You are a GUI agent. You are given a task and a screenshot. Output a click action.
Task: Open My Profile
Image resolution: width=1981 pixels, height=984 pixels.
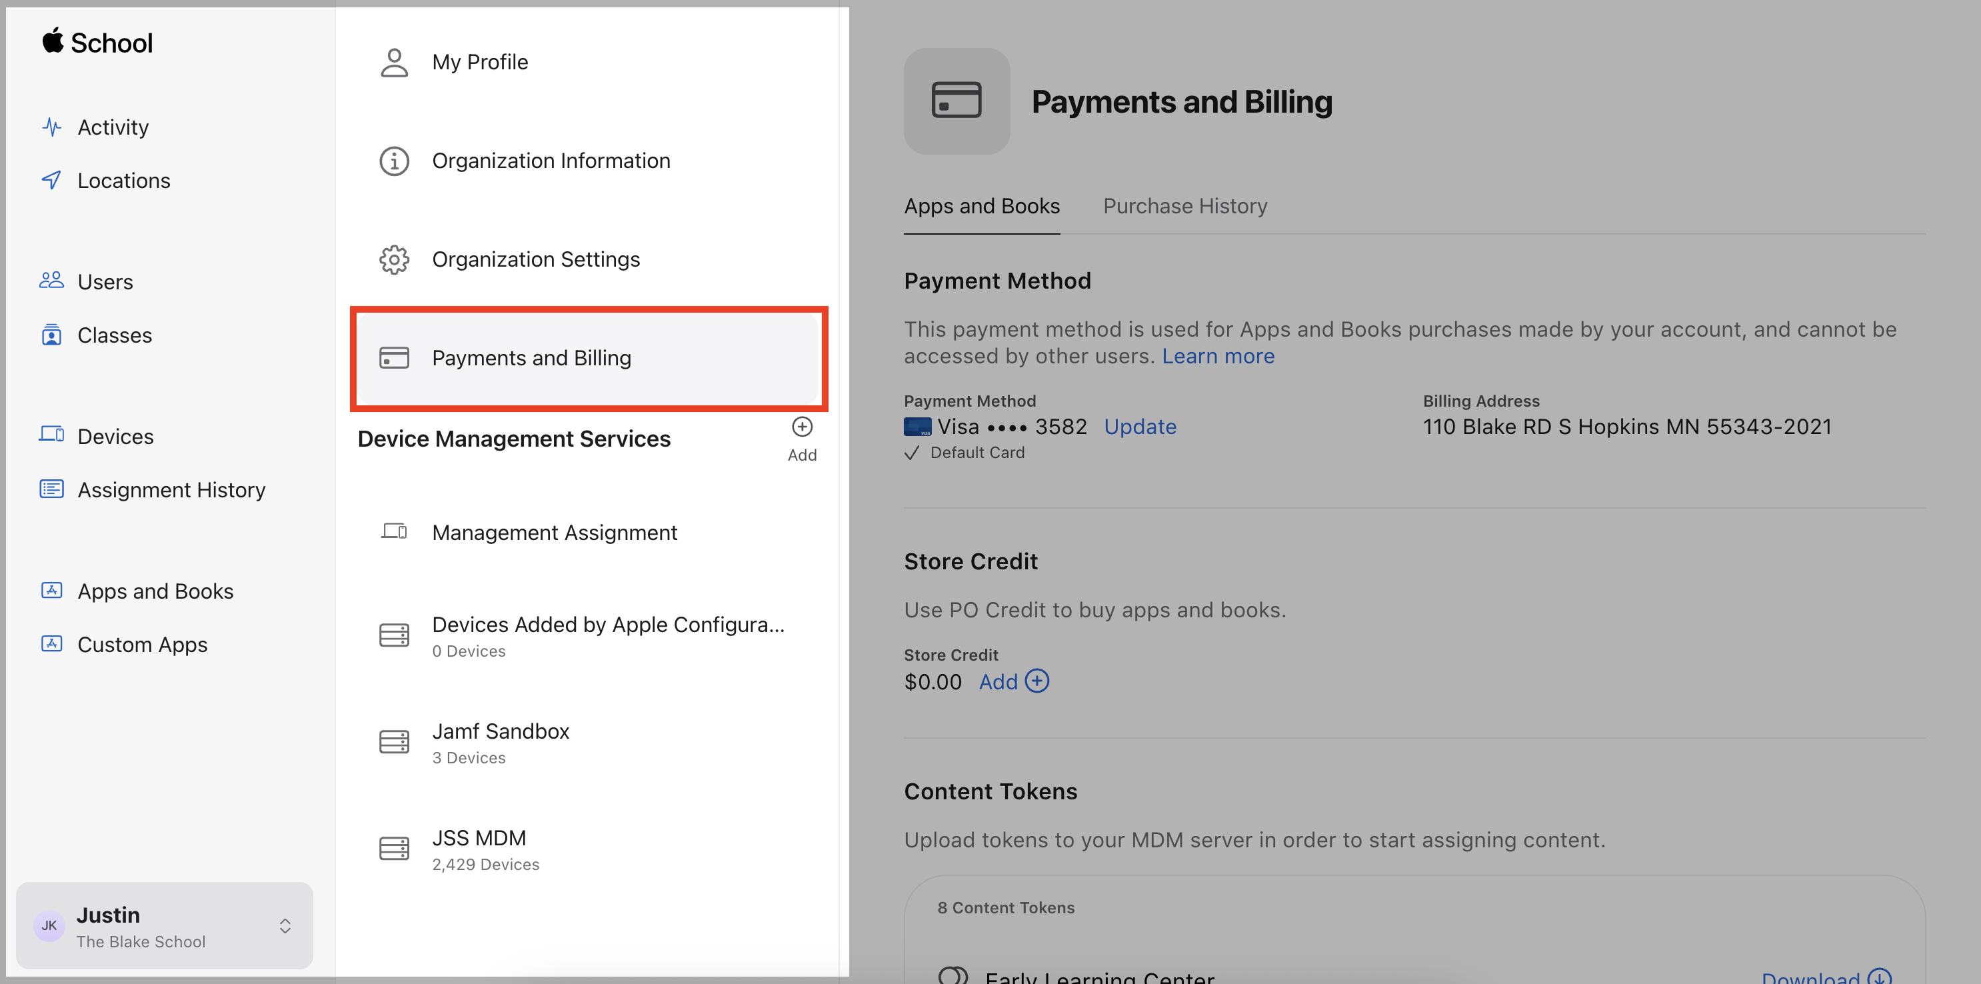pos(589,62)
